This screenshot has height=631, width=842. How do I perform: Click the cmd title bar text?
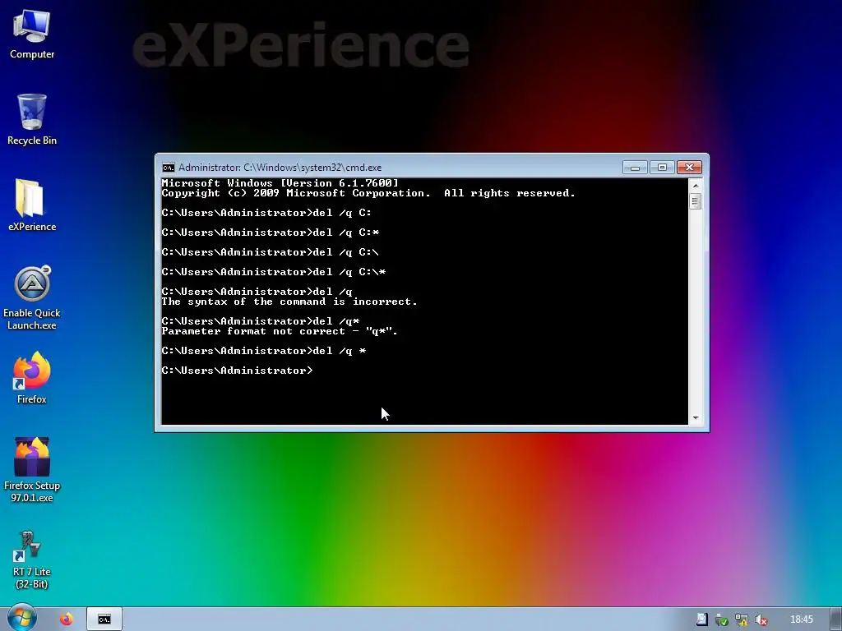280,168
